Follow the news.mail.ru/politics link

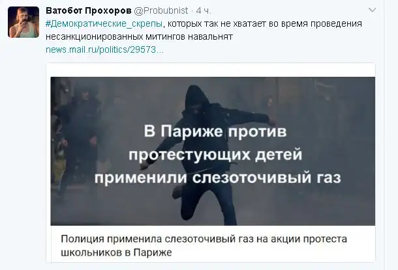click(x=104, y=49)
